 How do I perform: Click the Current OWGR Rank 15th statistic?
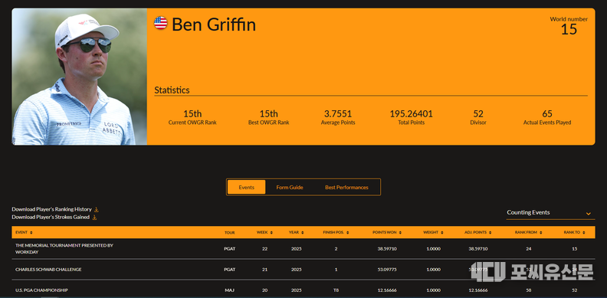click(192, 117)
